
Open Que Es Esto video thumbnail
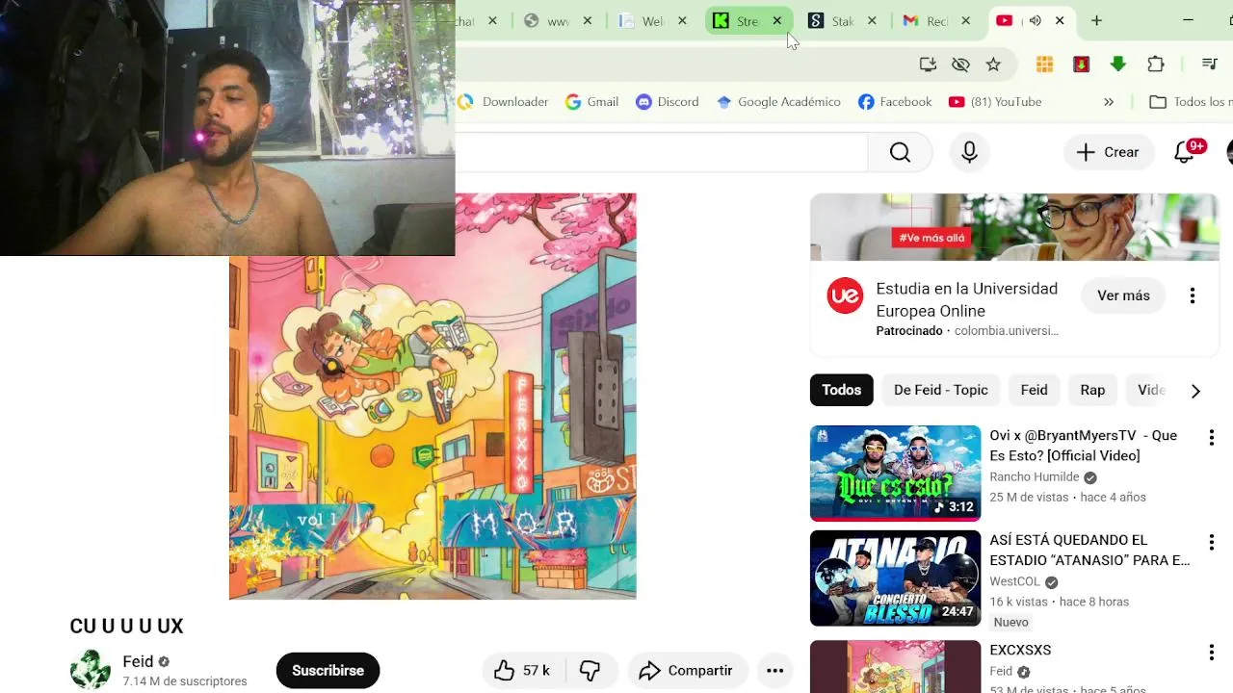pos(895,474)
